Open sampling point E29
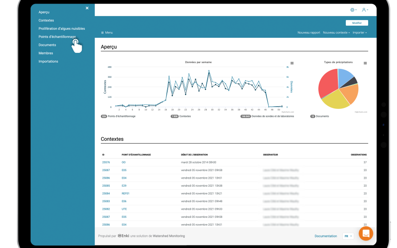397x248 pixels. [x=124, y=186]
